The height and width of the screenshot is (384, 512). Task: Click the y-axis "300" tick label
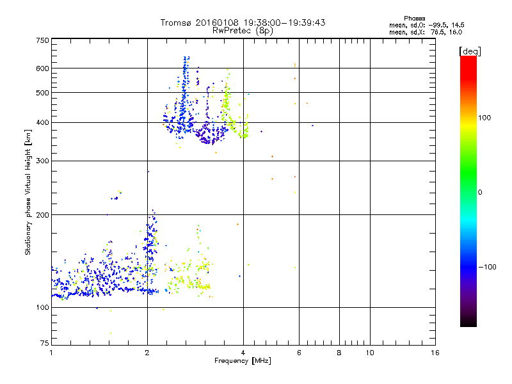pyautogui.click(x=42, y=161)
